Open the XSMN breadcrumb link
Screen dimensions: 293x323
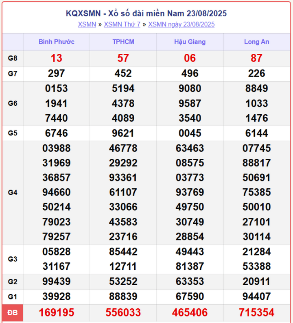tap(87, 24)
